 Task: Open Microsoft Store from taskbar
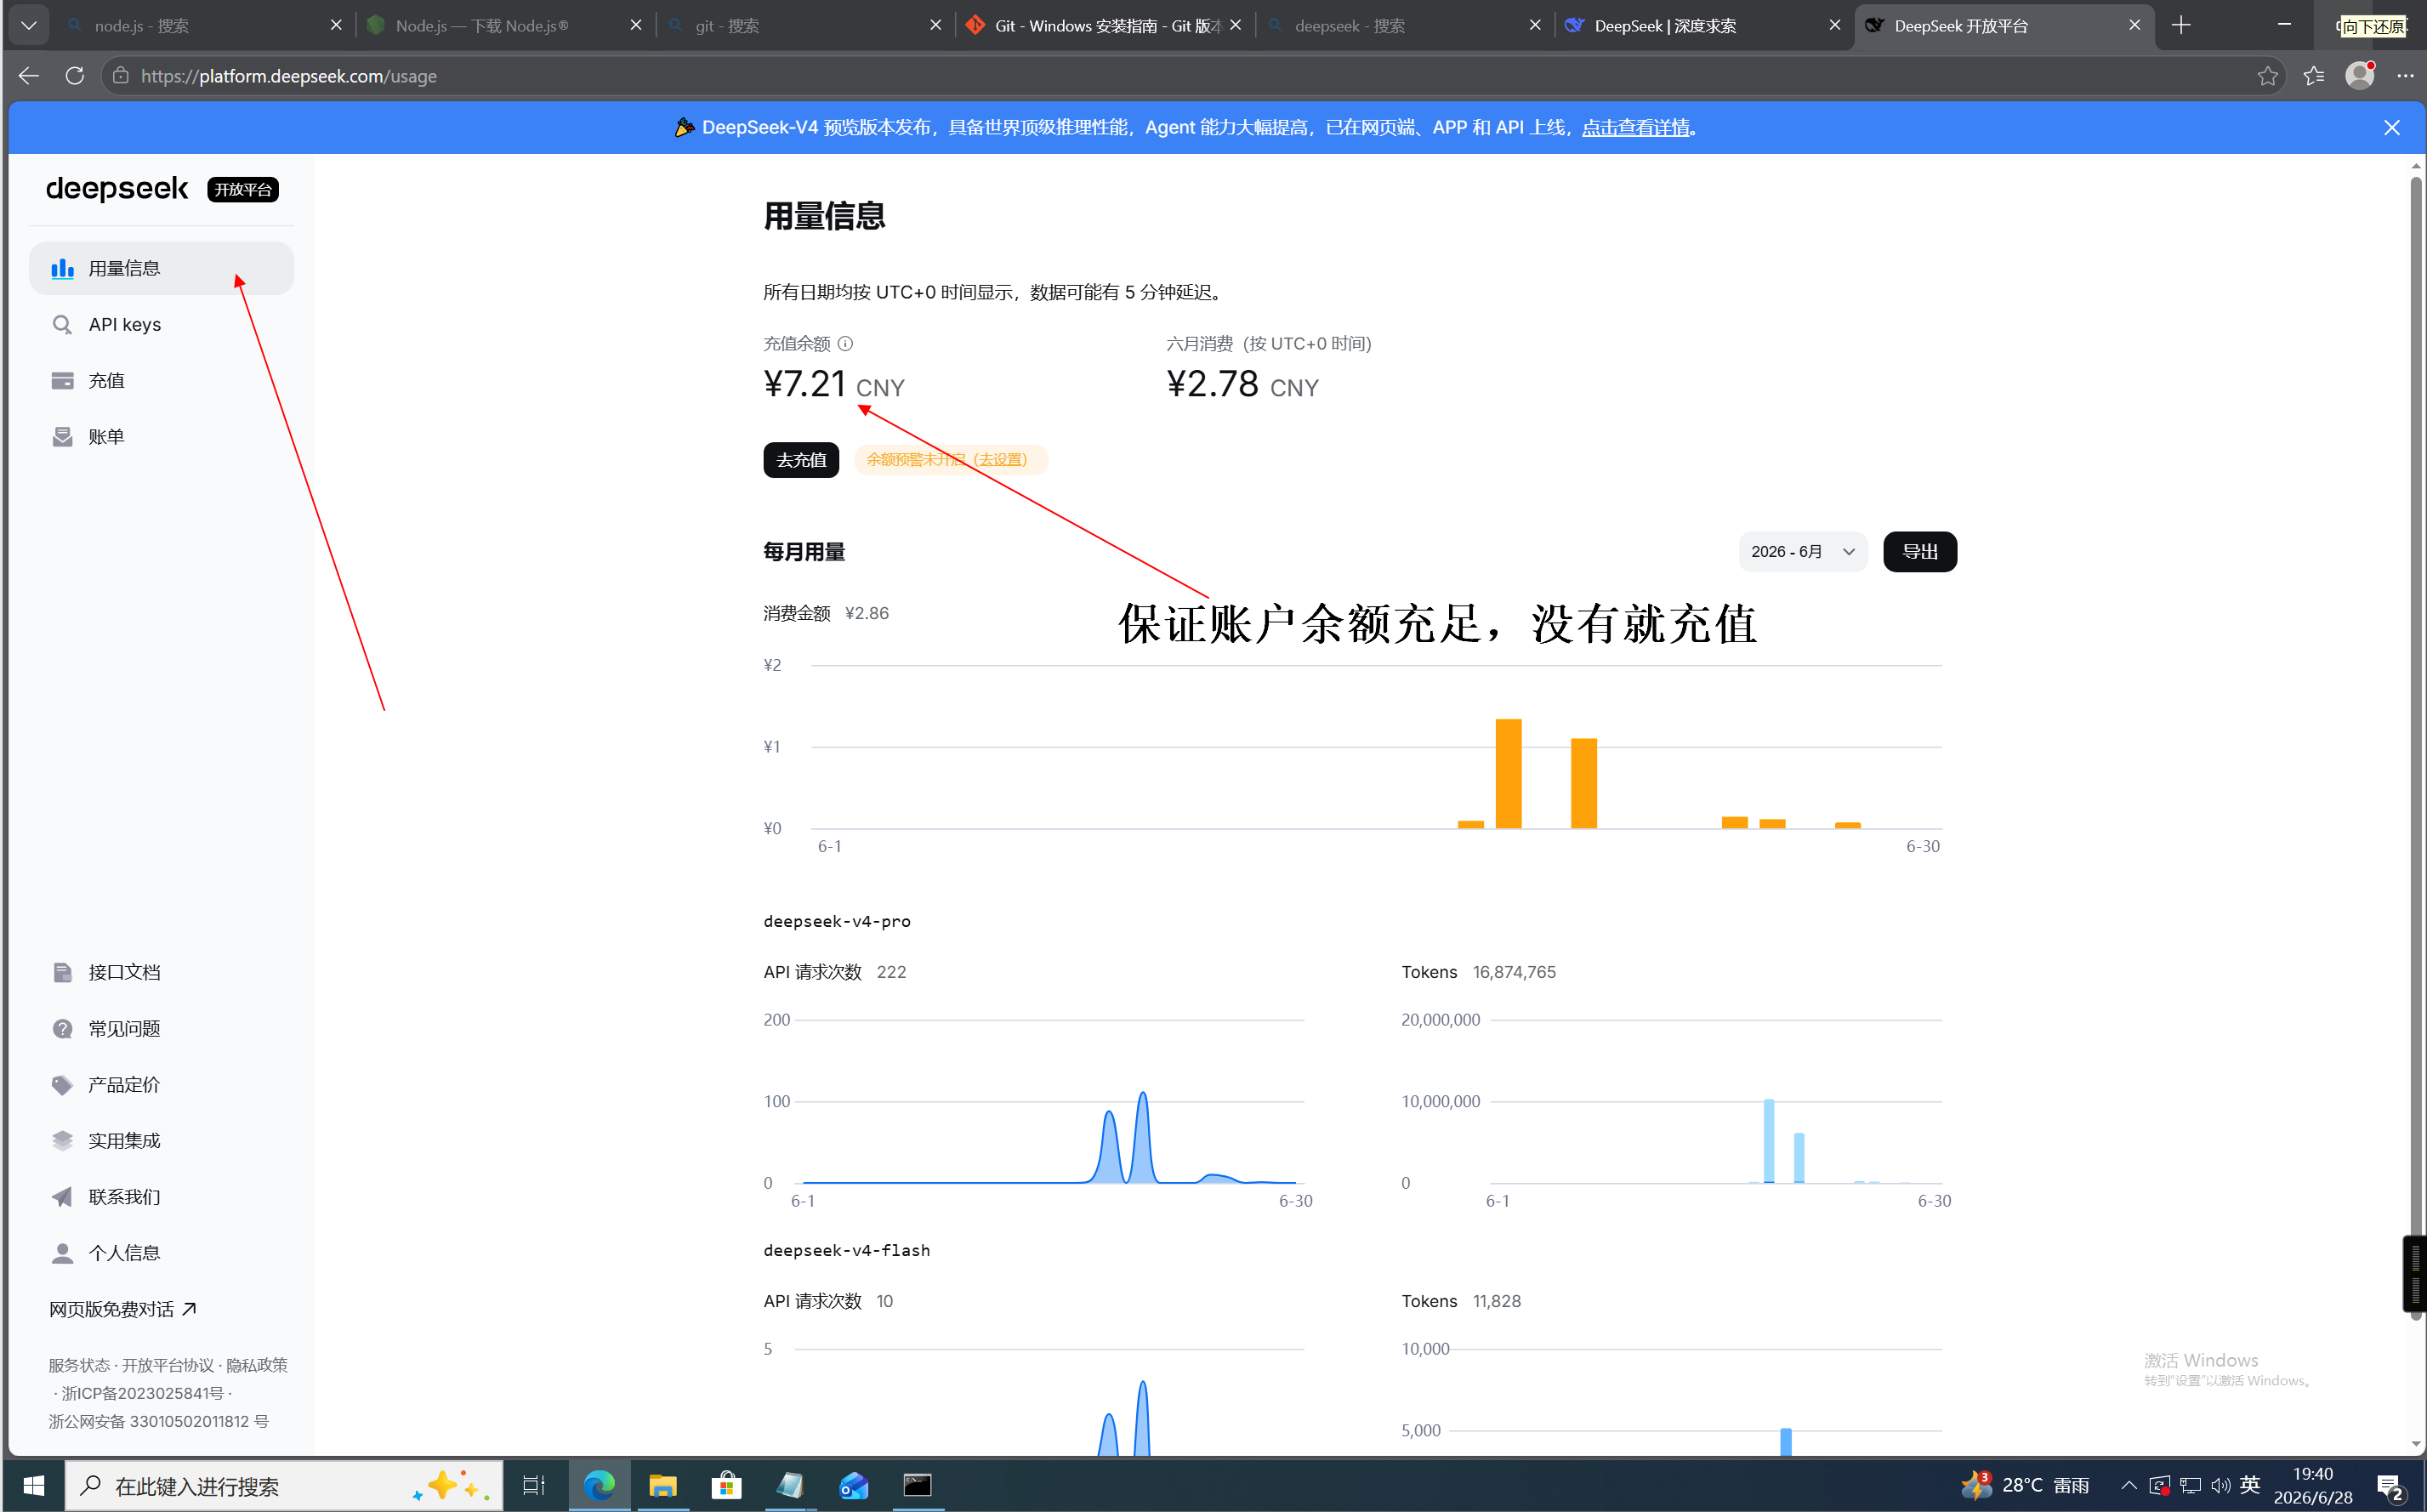pyautogui.click(x=726, y=1485)
